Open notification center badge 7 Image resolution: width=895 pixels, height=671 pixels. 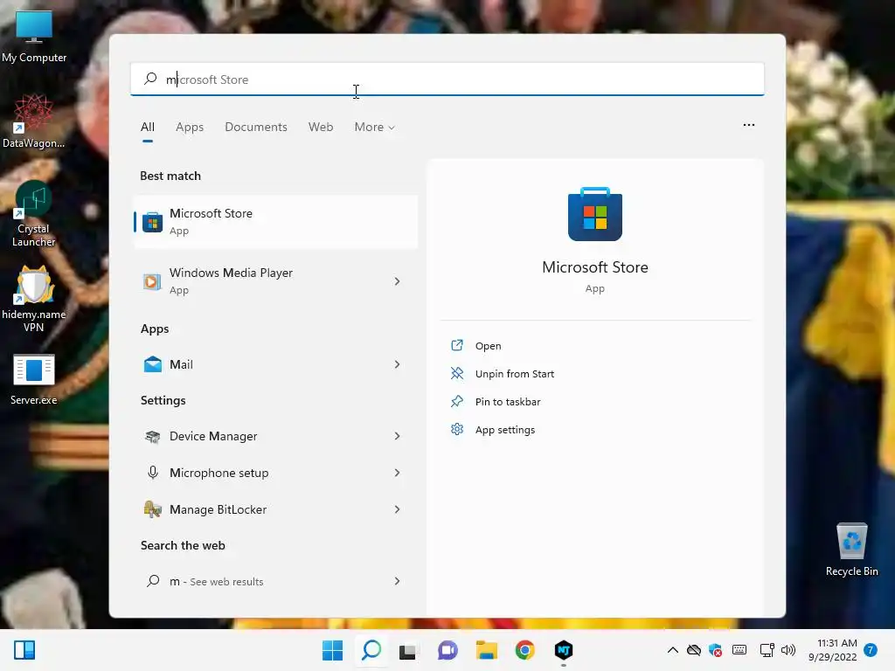(x=871, y=650)
